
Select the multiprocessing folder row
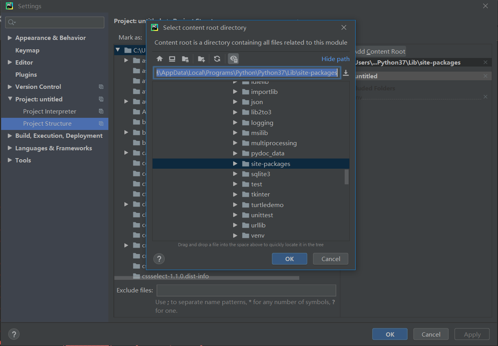click(251, 143)
